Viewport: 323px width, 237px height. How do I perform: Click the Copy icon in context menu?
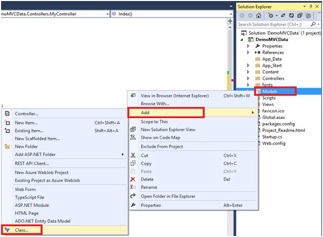(133, 163)
